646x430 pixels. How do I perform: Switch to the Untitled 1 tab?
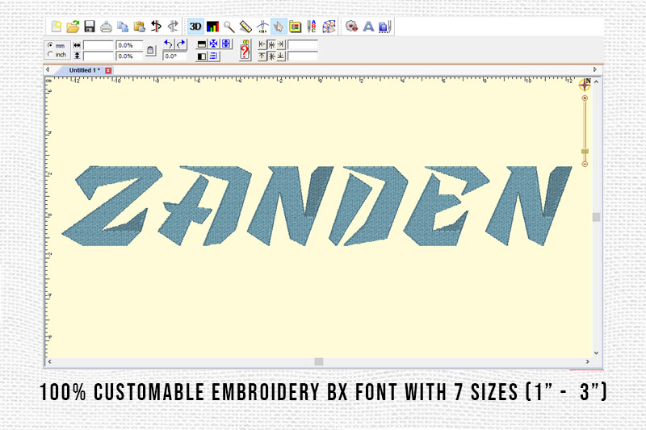84,70
